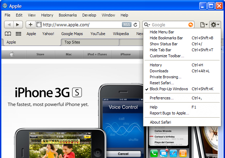Click the Safari compass icon in title bar
Screen dimensions: 225x158
(x=5, y=6)
